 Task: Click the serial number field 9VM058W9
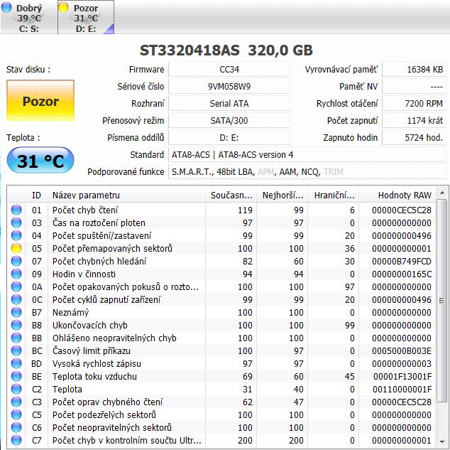(x=229, y=86)
